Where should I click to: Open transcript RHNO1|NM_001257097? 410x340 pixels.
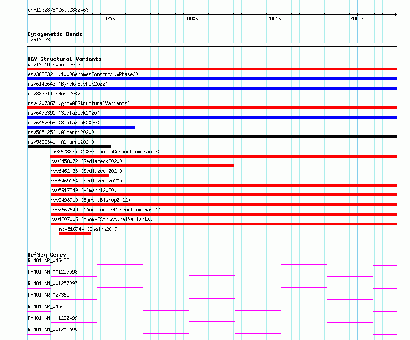pos(53,283)
